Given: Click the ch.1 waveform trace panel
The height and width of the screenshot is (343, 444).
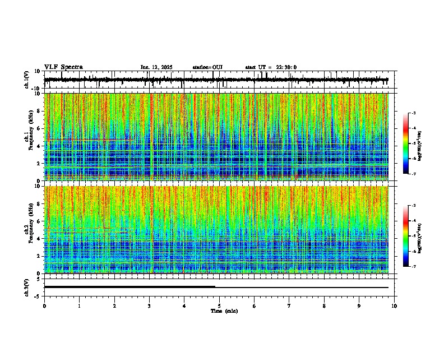Looking at the screenshot, I should (x=220, y=80).
